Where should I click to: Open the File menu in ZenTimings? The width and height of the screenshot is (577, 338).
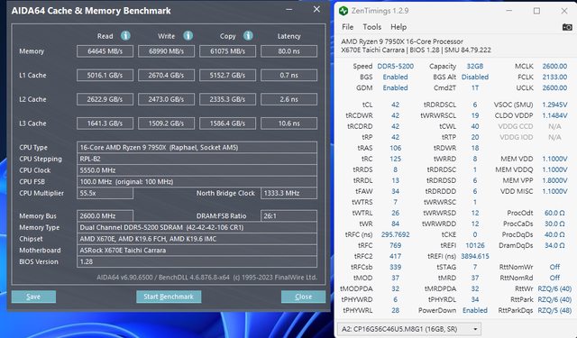point(347,27)
